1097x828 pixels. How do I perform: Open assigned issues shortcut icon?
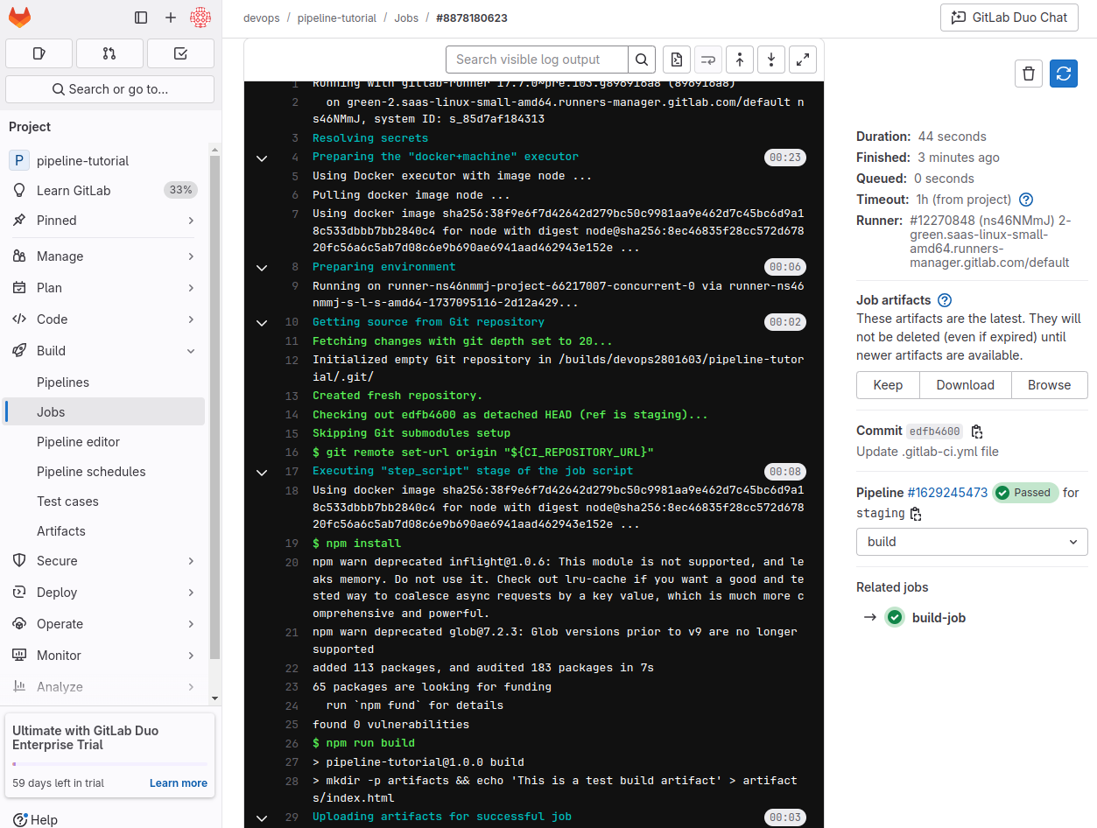(39, 53)
